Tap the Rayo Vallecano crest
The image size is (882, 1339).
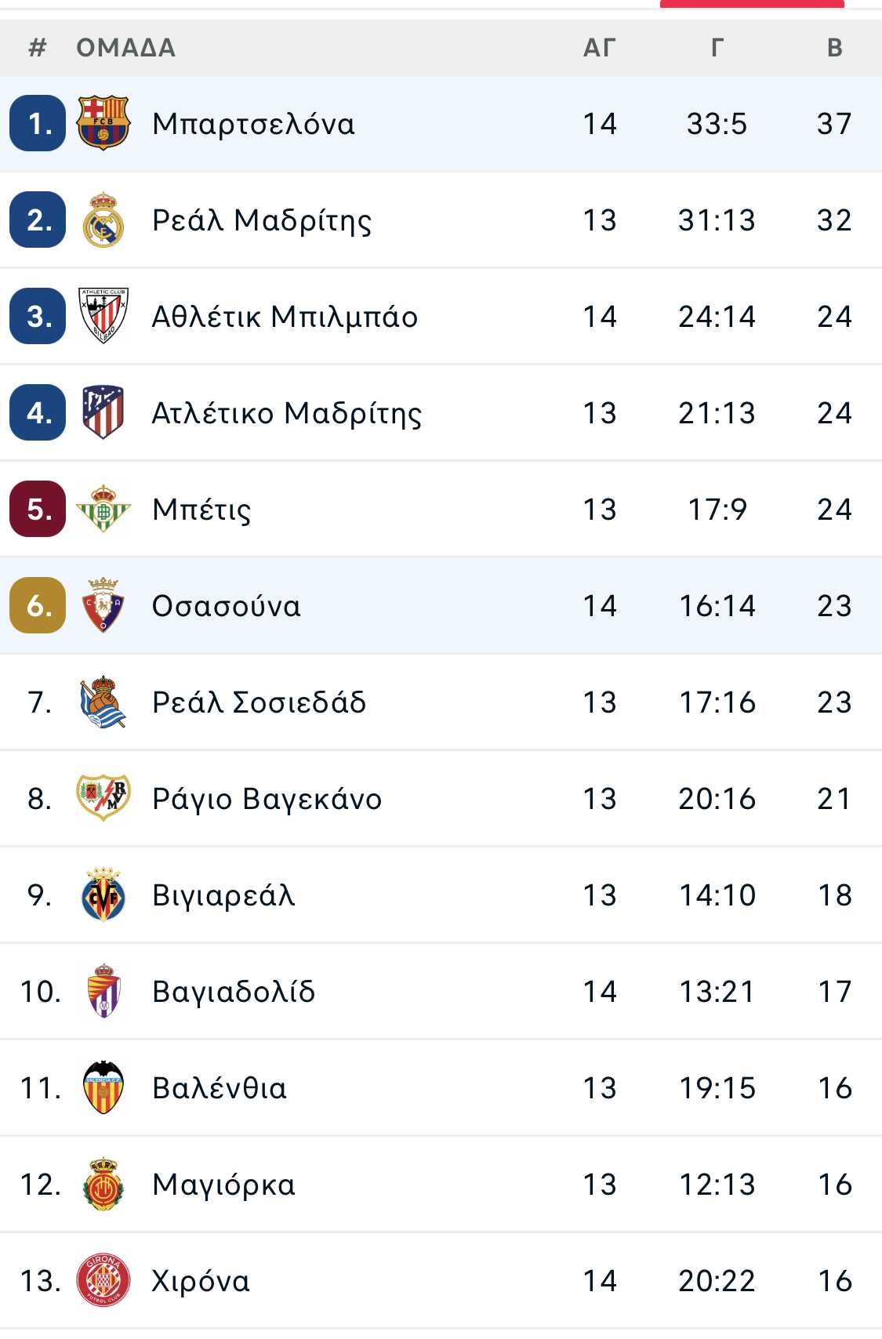point(103,798)
